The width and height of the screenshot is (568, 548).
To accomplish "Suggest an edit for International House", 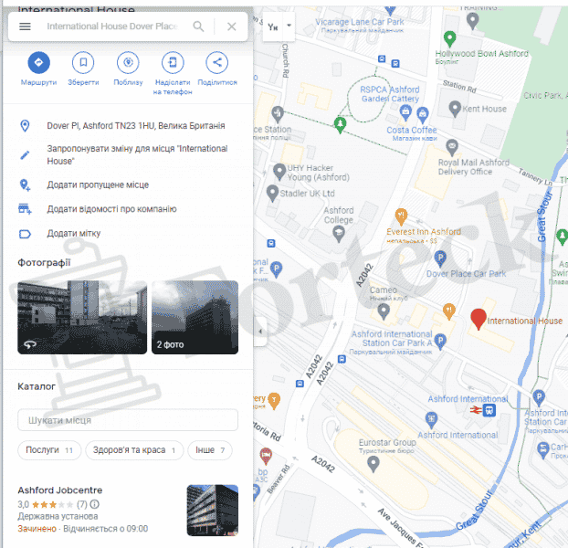I will click(x=128, y=154).
